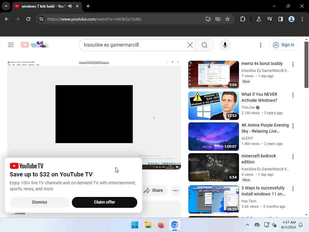
Task: Open What if You NEVER Activate Windows title
Action: (x=259, y=97)
